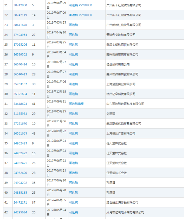Open registration number 38742800 link
The width and height of the screenshot is (185, 219).
pos(20,5)
